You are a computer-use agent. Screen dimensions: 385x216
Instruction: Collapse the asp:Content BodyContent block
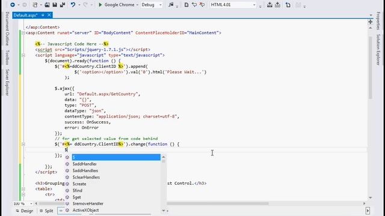click(23, 33)
